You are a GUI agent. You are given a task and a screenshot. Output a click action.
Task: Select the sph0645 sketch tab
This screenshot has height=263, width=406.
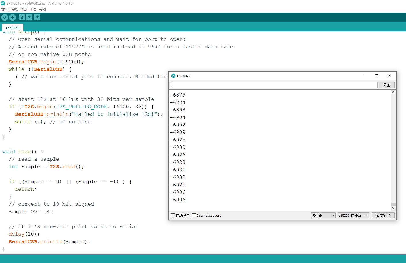[13, 28]
